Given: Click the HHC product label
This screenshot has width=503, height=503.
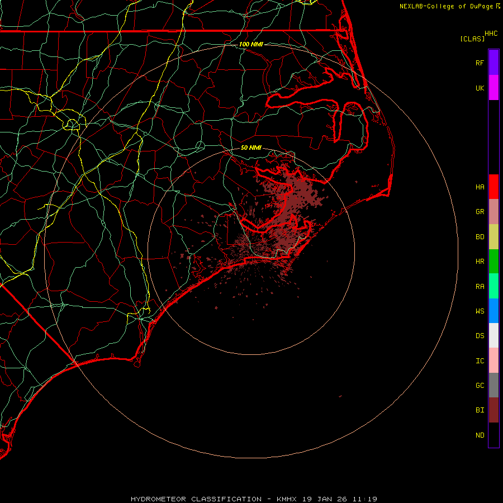Looking at the screenshot, I should coord(491,34).
